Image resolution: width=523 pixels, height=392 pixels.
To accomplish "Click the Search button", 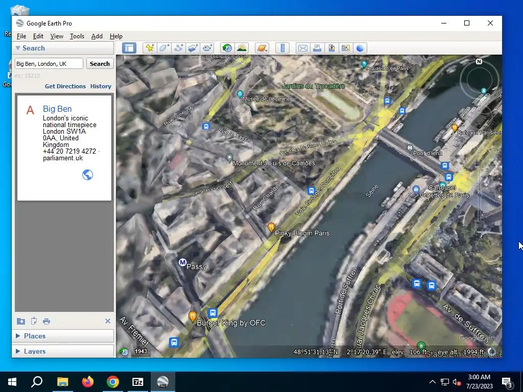I will (x=100, y=64).
